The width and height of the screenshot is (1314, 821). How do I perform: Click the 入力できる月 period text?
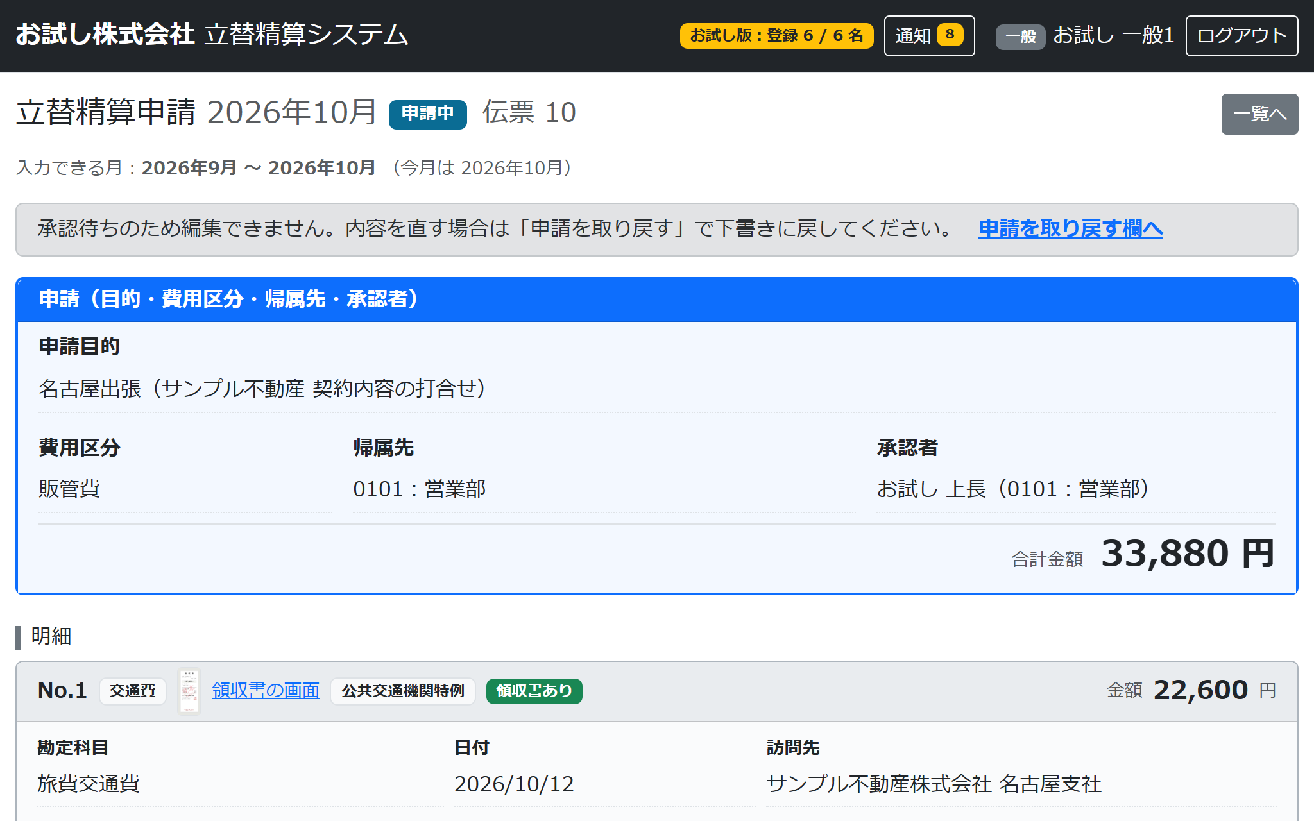295,168
